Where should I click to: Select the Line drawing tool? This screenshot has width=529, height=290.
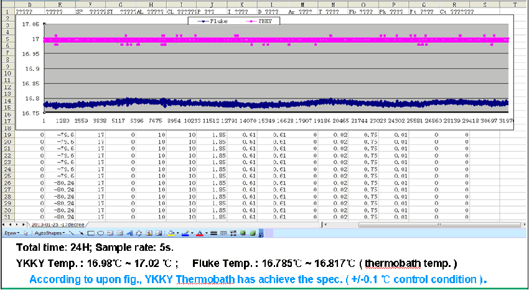71,233
